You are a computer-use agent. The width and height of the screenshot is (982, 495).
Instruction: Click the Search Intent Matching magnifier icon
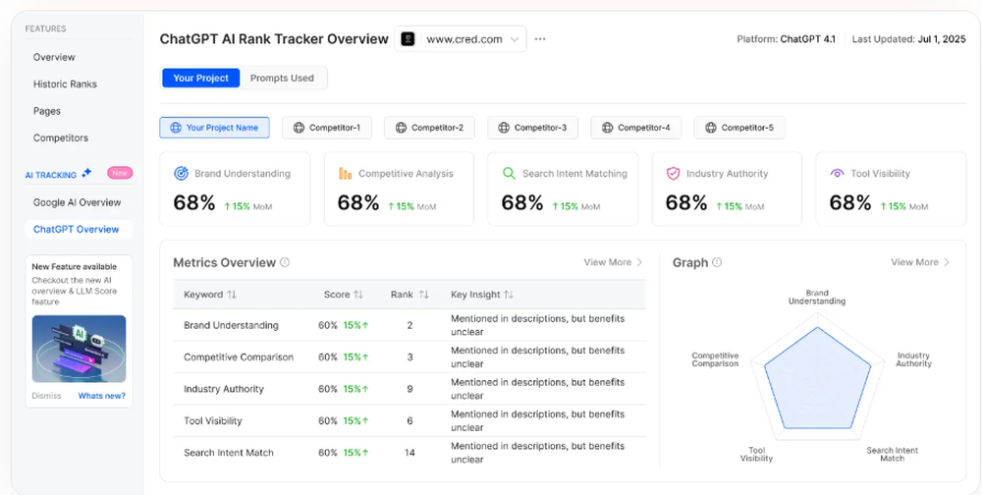tap(509, 174)
